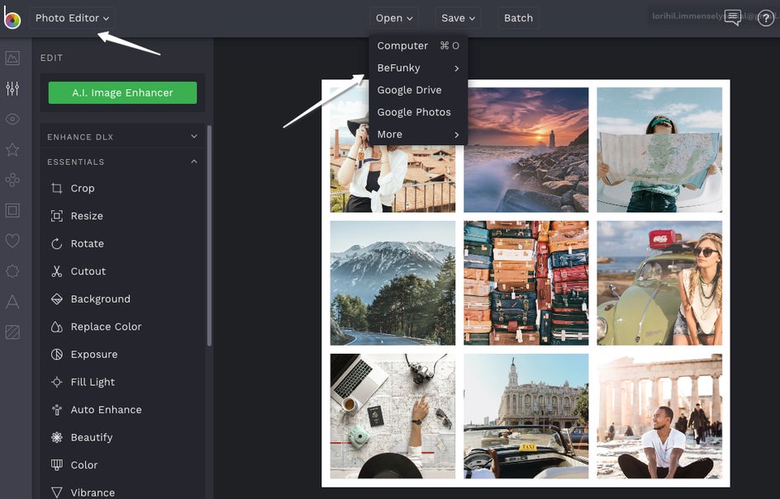Click the Auto Enhance icon
The image size is (780, 499).
[57, 410]
